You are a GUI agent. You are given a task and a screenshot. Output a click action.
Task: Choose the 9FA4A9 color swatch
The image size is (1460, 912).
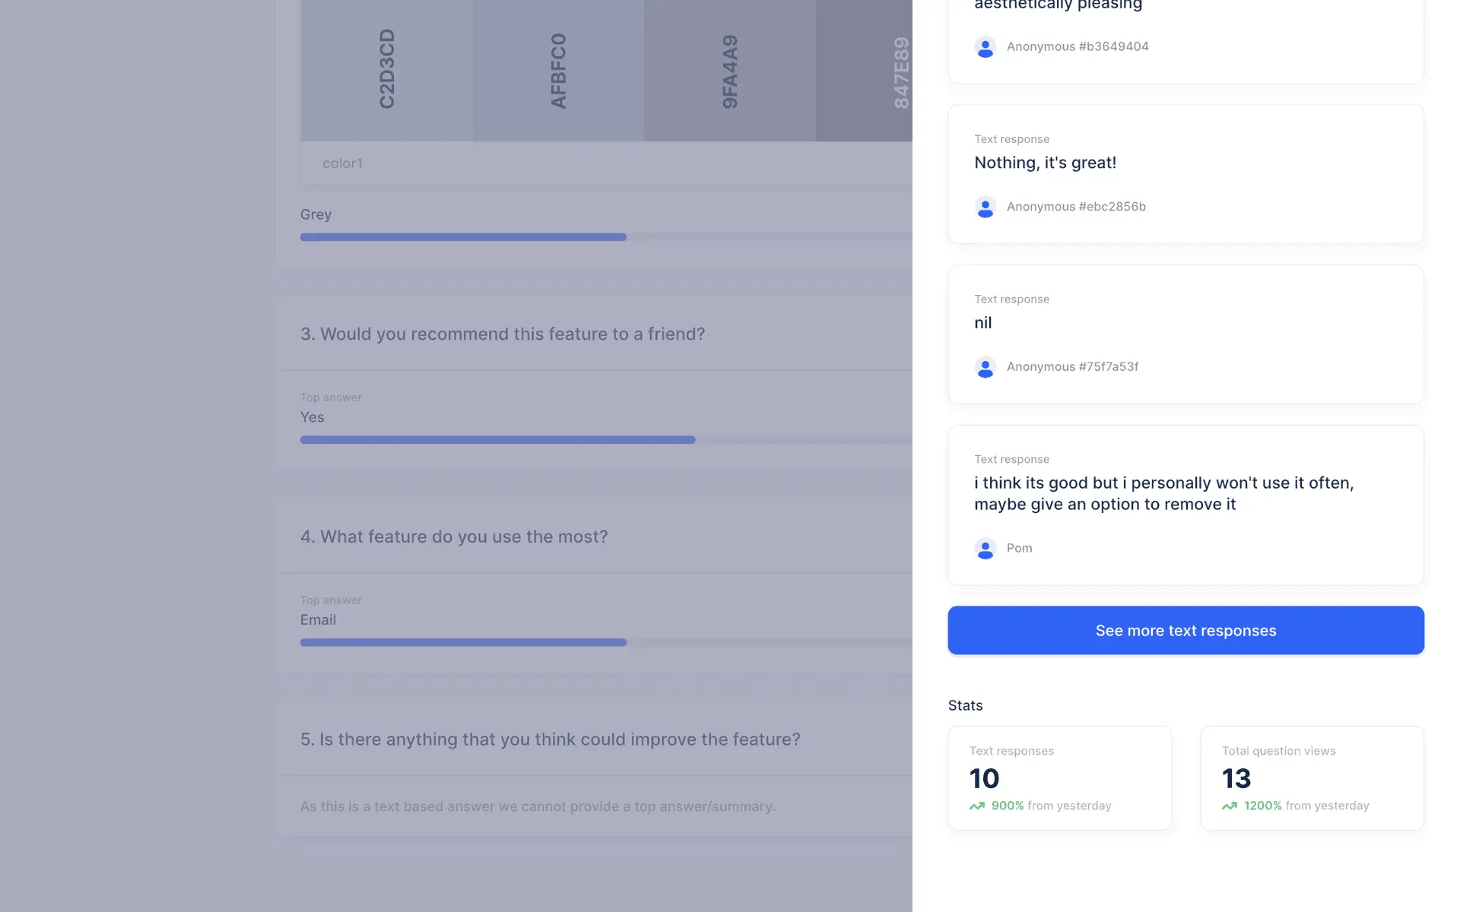pyautogui.click(x=730, y=70)
